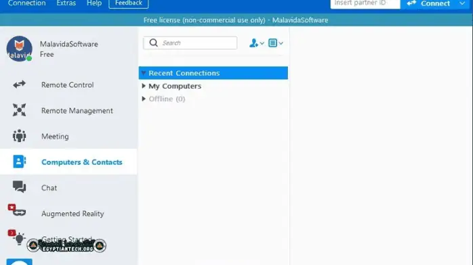Open the Connection menu
Screen dimensions: 473x265
tap(26, 3)
